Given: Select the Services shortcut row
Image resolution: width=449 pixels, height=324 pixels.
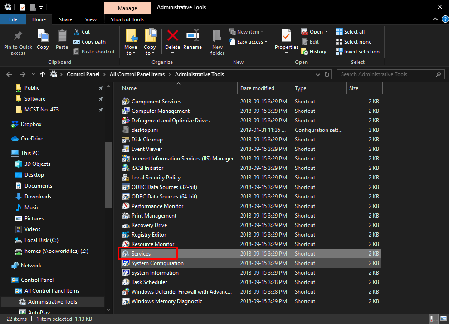Looking at the screenshot, I should click(251, 254).
